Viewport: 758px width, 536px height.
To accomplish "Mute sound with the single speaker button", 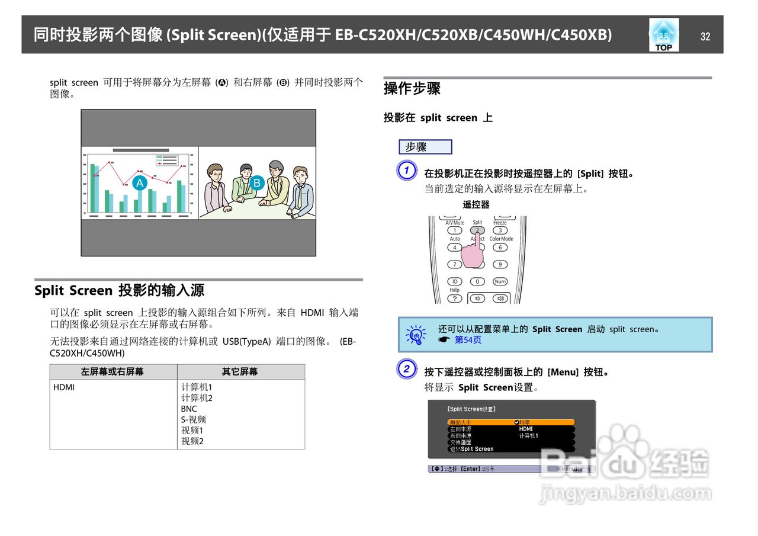I will click(478, 299).
